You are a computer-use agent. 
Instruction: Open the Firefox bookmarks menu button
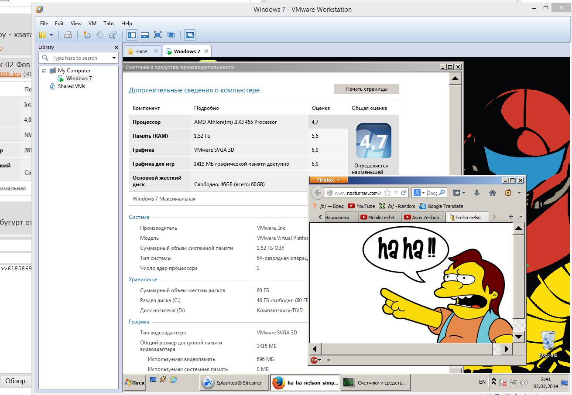pos(459,193)
